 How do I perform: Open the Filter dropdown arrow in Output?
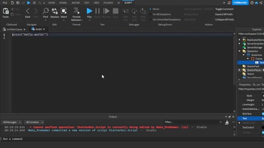point(220,122)
